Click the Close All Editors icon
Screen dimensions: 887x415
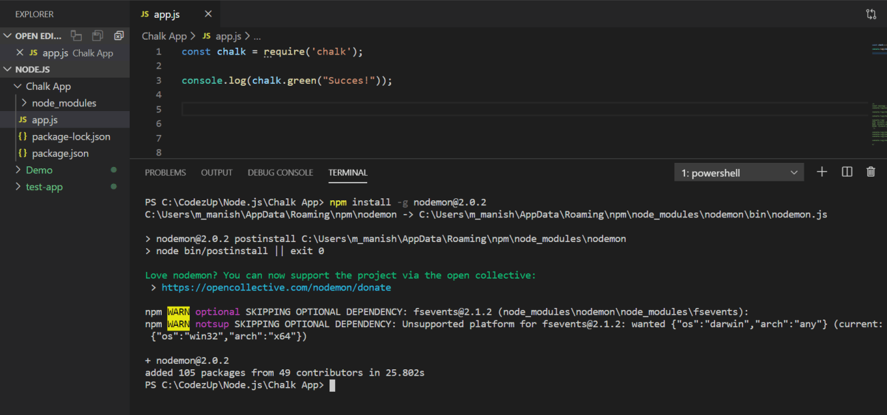(119, 35)
